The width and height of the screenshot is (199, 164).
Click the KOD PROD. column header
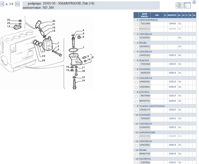tap(145, 15)
